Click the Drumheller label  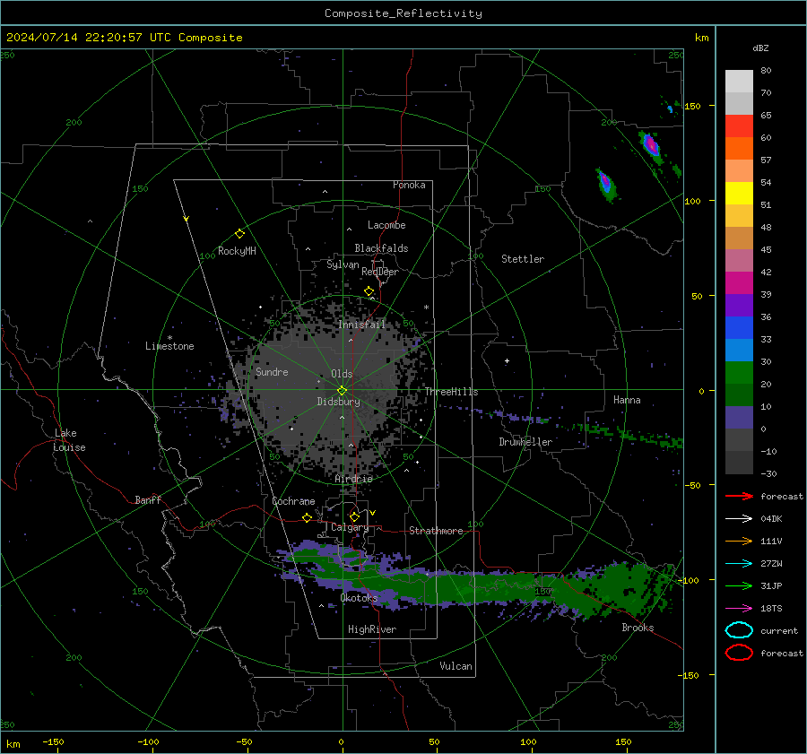[525, 442]
